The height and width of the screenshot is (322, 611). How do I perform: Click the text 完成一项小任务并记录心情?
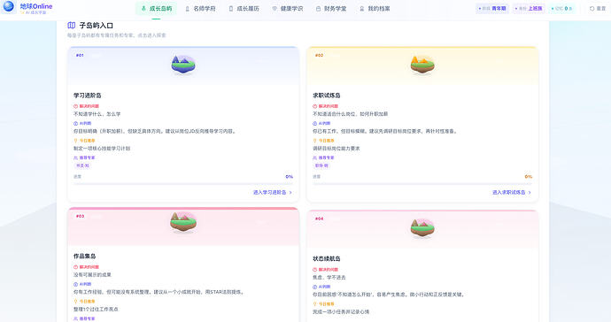341,312
